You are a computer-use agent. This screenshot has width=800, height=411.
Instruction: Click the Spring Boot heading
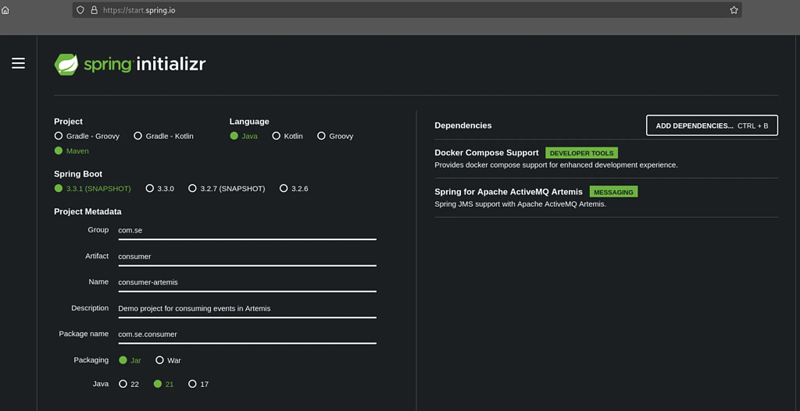coord(78,174)
